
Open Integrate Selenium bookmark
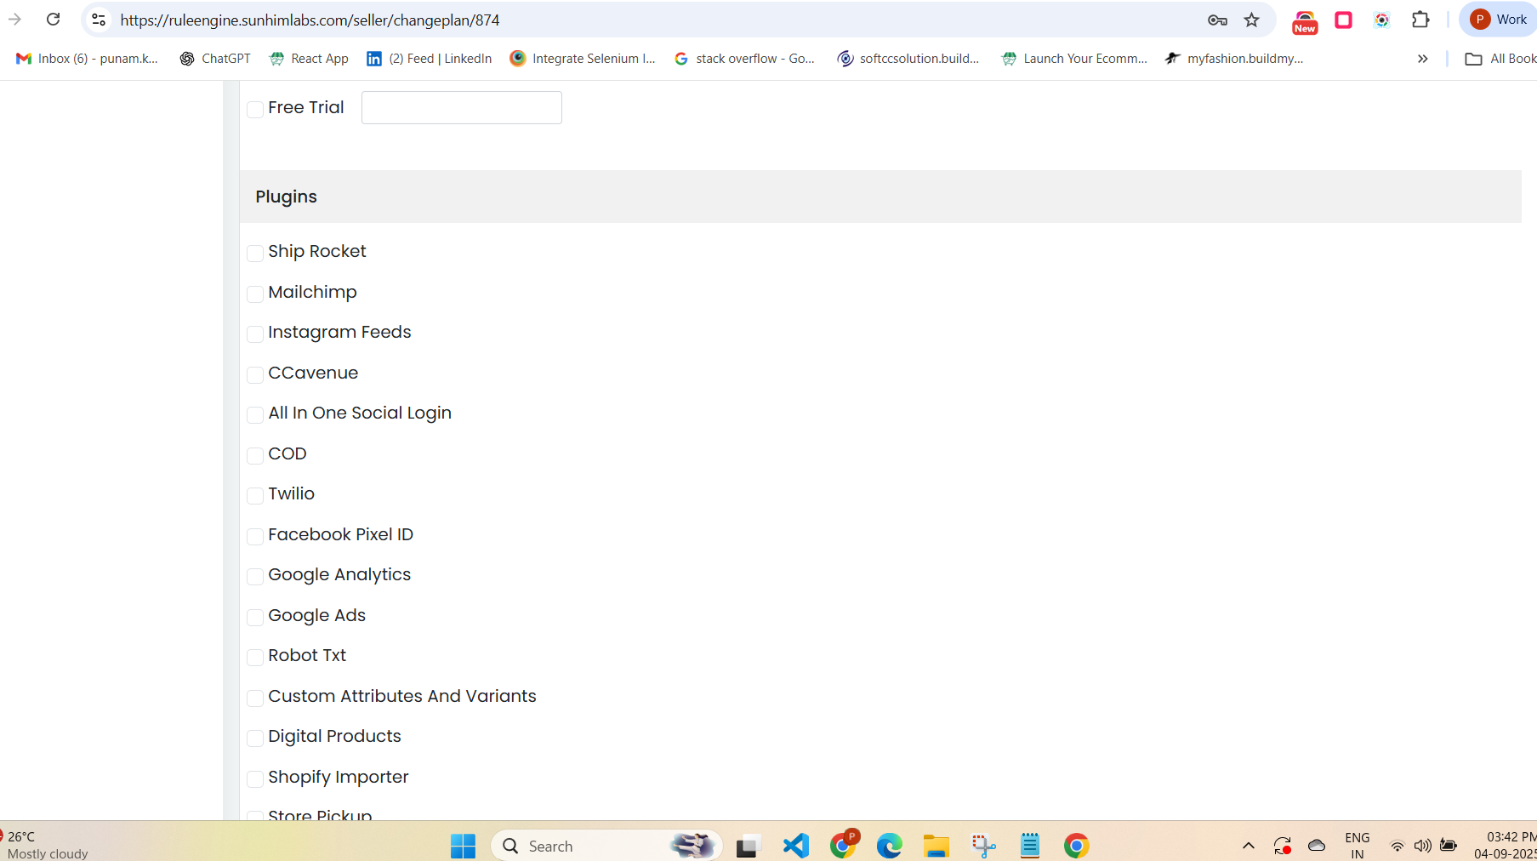[583, 59]
